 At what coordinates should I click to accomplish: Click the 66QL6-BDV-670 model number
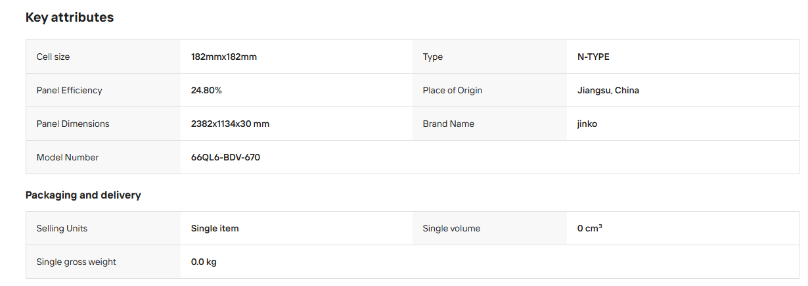point(226,158)
